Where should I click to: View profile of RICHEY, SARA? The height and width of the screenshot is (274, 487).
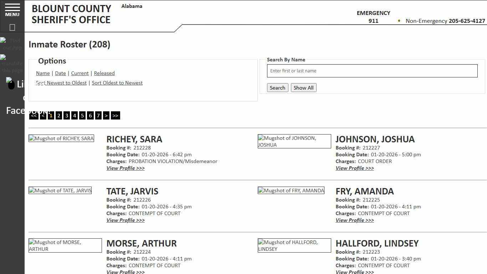tap(125, 168)
